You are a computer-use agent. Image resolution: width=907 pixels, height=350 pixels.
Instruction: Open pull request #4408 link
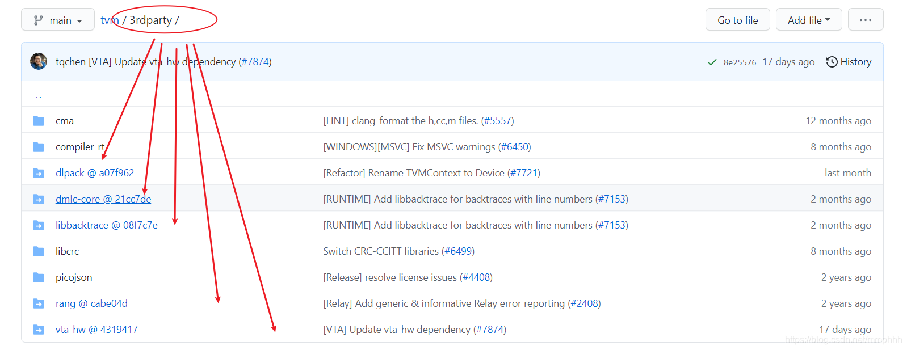point(477,277)
